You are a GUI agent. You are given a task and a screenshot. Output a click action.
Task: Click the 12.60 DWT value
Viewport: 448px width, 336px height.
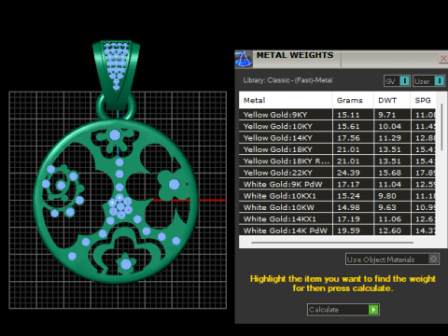389,231
